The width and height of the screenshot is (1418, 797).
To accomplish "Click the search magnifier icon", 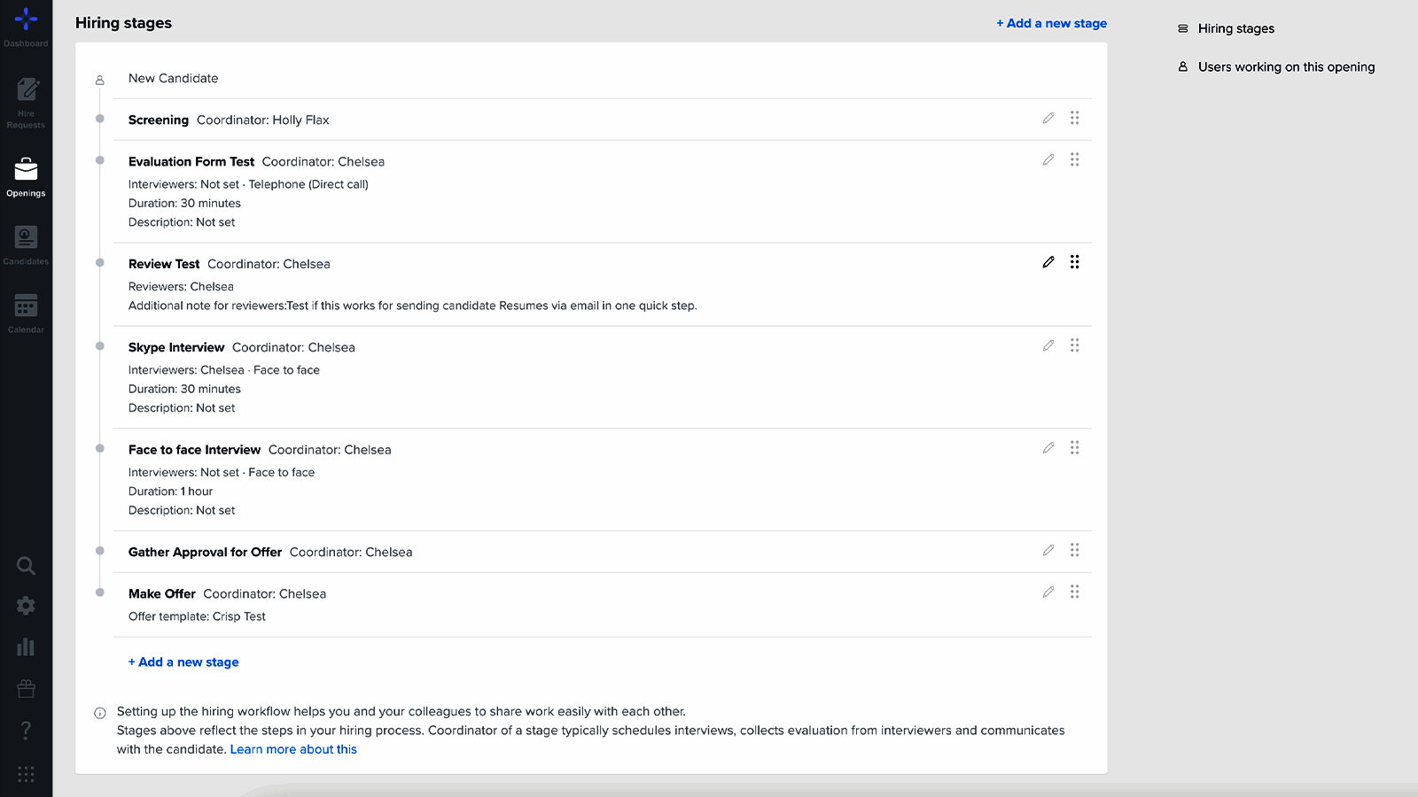I will (x=26, y=566).
